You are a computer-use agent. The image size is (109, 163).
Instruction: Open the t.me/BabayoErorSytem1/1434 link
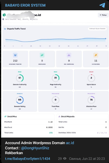pyautogui.click(x=28, y=159)
